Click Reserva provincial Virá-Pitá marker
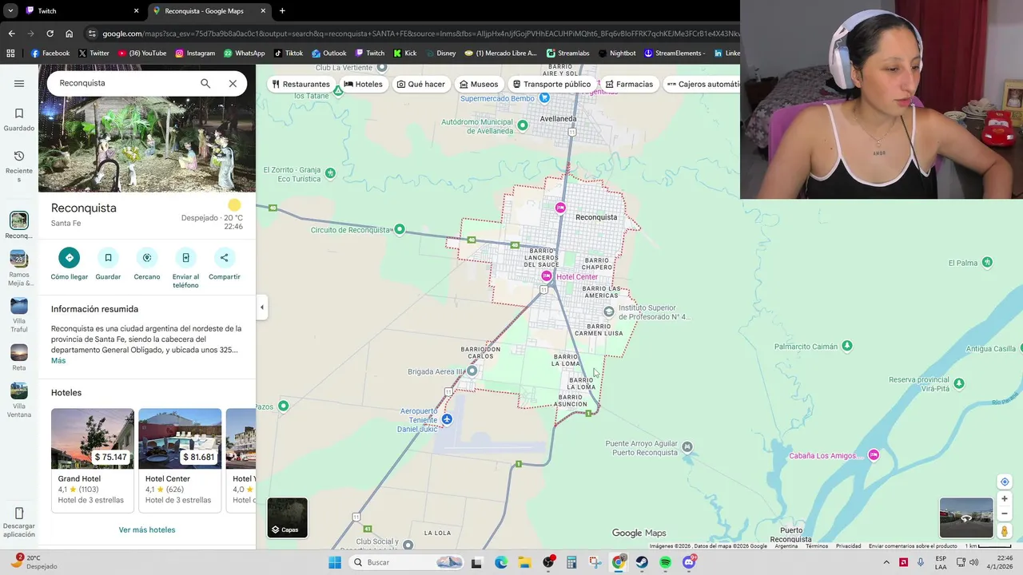This screenshot has height=575, width=1023. point(959,383)
